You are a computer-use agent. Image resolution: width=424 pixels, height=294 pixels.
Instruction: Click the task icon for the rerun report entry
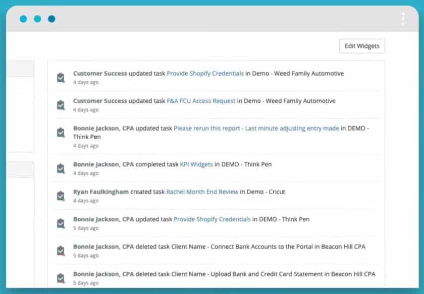tap(61, 133)
